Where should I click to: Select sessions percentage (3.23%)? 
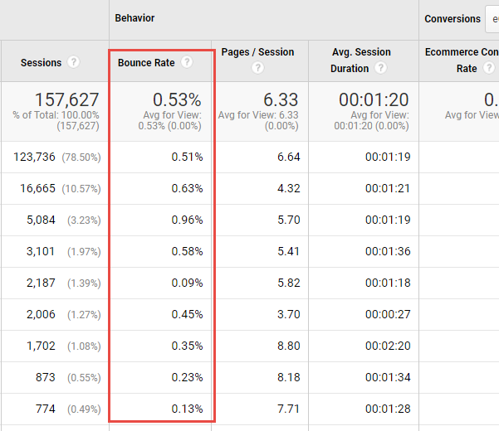[x=84, y=220]
